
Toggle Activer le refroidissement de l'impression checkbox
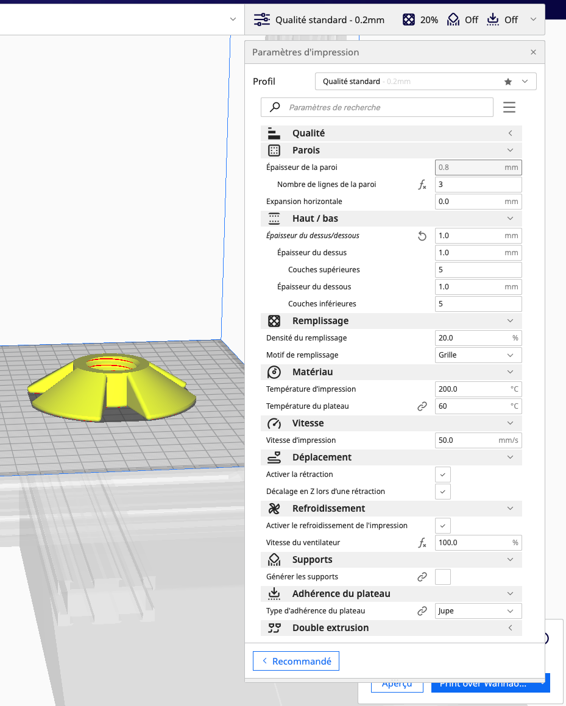pyautogui.click(x=442, y=526)
